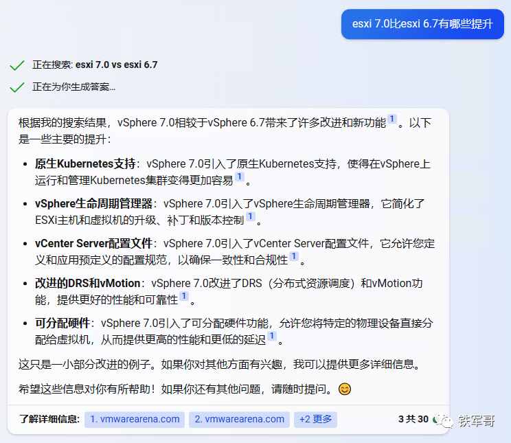This screenshot has height=443, width=511.
Task: Click the bold heading vCenter Server配置文件
Action: [93, 244]
